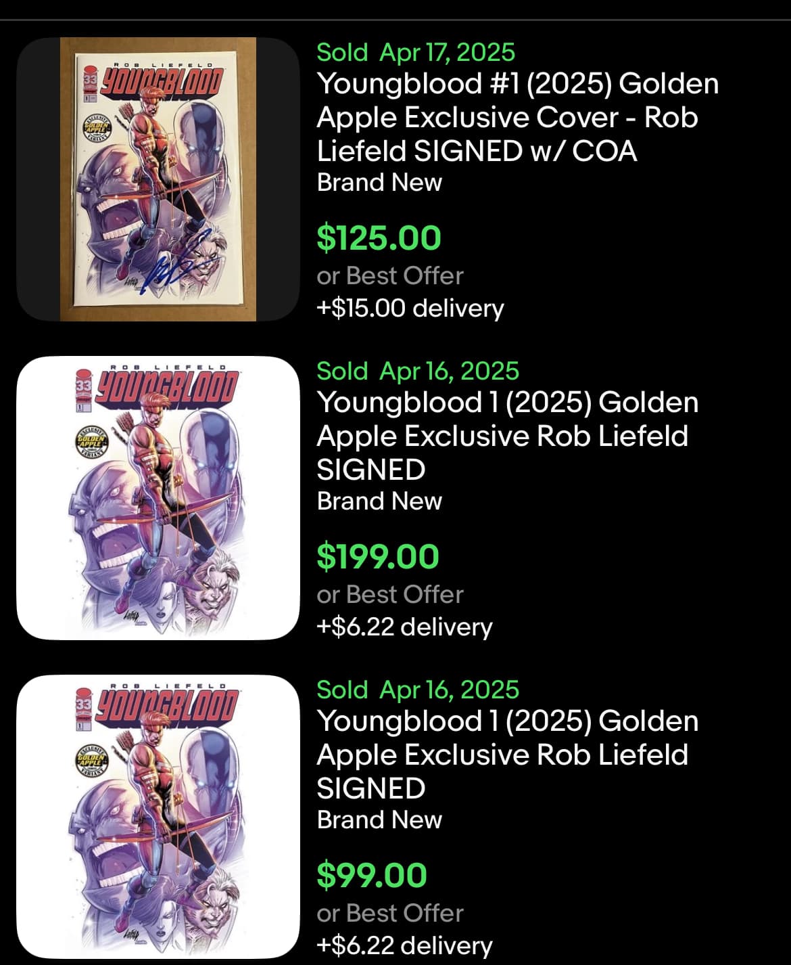Open the cover thumbnail of the $99.00 listing
This screenshot has width=791, height=965.
pos(158,816)
